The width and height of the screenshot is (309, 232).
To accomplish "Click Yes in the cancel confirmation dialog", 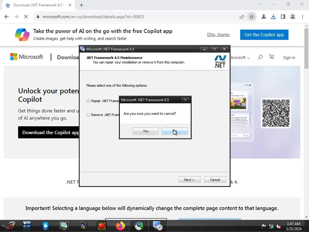I will tap(146, 131).
